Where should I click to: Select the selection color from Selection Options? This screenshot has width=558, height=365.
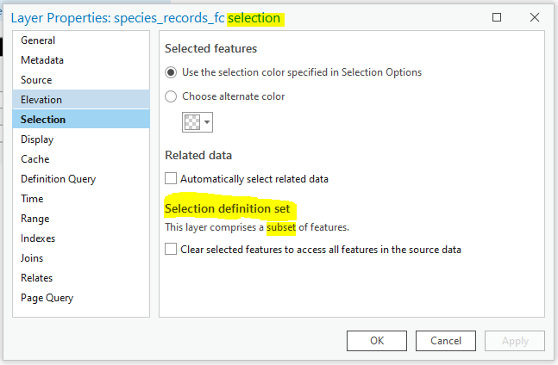point(171,72)
